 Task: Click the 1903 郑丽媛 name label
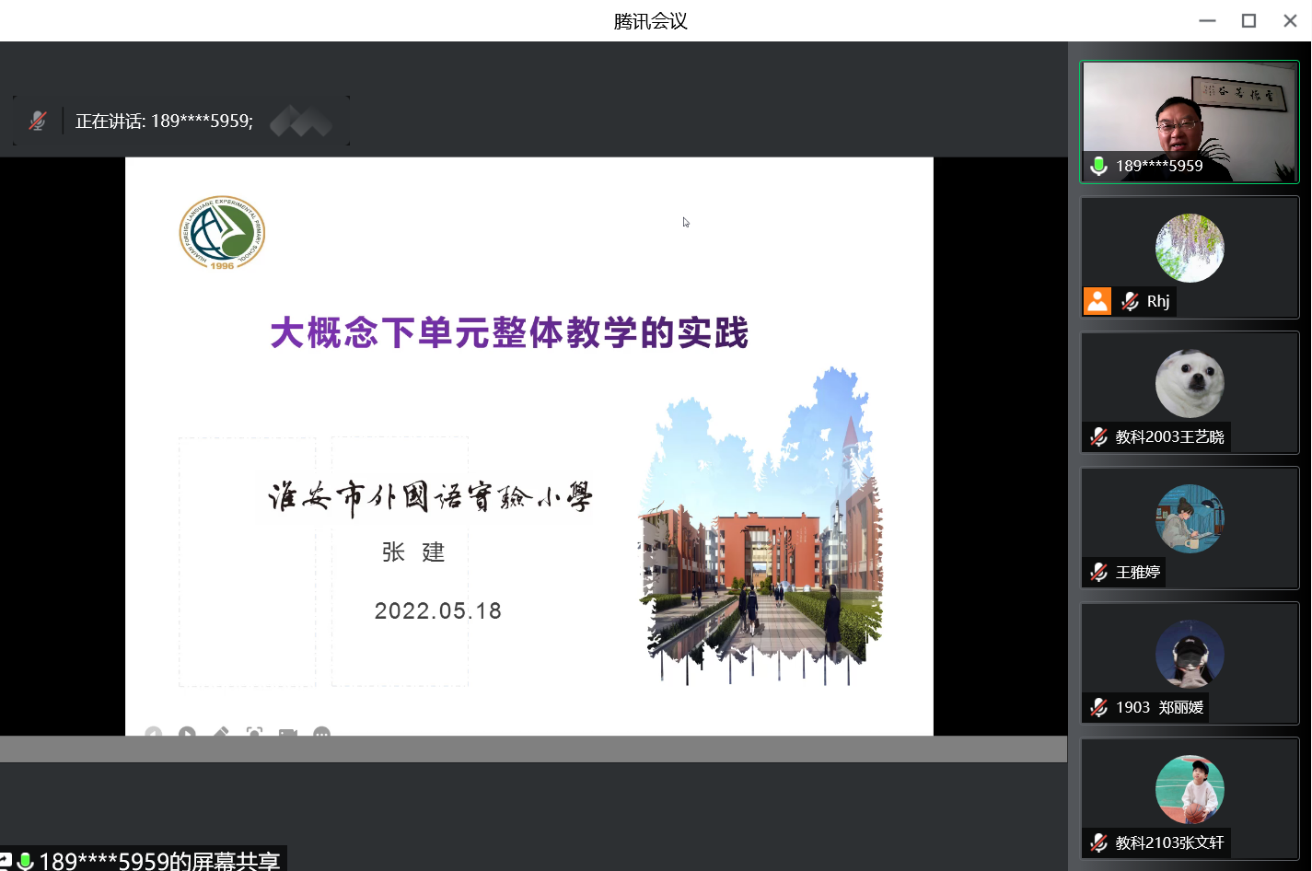tap(1159, 707)
